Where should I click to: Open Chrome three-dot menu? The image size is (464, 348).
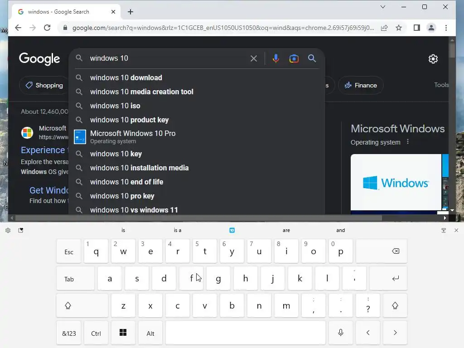click(446, 28)
